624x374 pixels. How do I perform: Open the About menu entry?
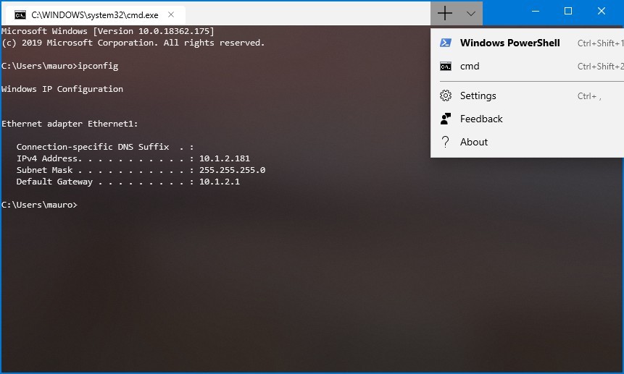[528, 142]
